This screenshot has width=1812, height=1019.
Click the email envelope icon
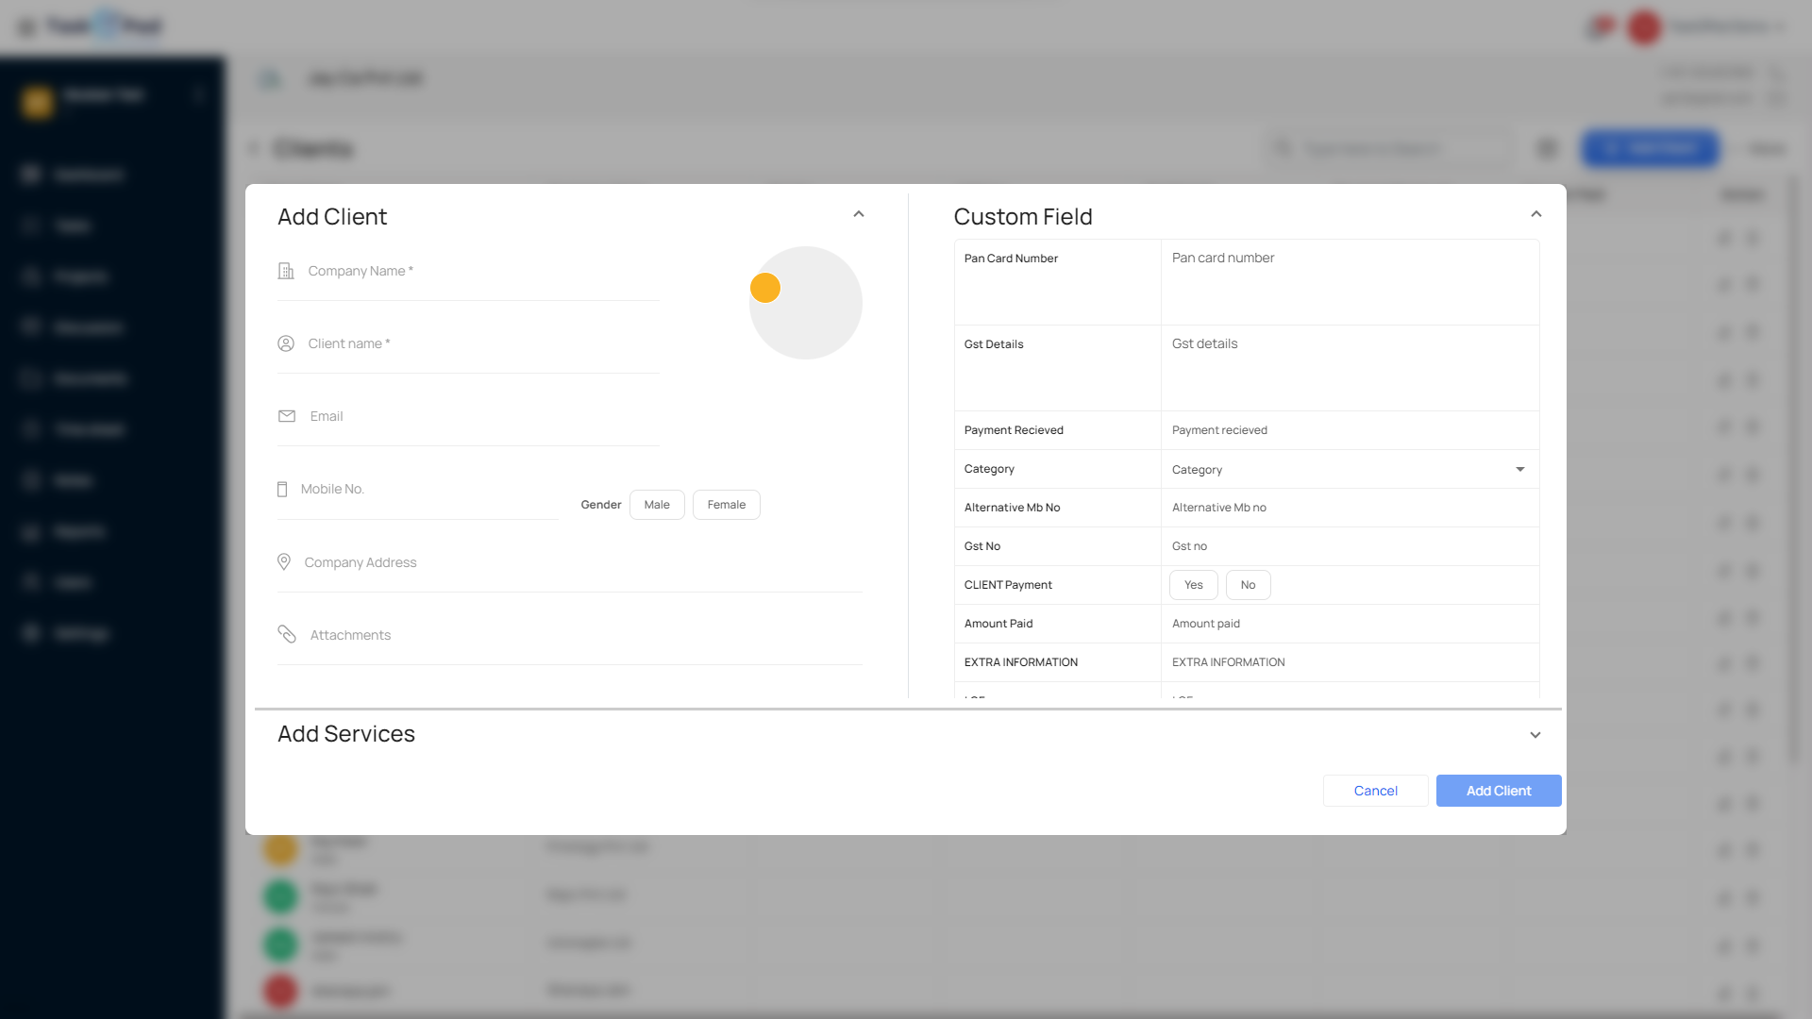(287, 416)
